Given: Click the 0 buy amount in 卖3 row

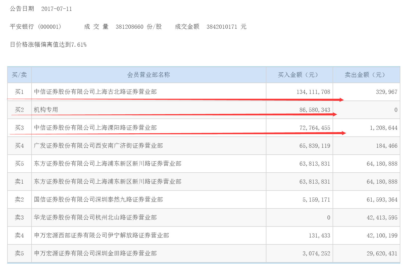Looking at the screenshot, I should 328,217.
